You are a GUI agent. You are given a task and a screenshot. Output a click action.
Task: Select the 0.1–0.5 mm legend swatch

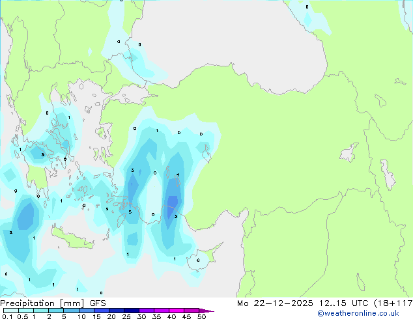pos(11,311)
